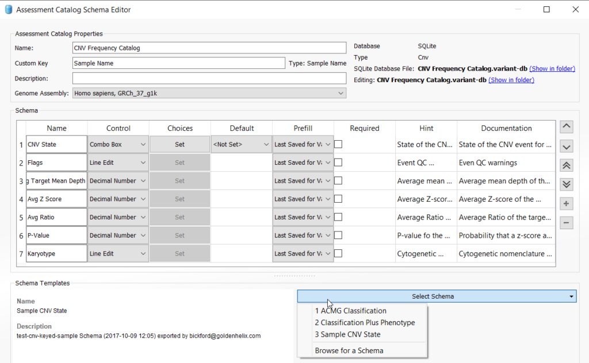Remove a schema field with the minus icon
Viewport: 589px width, 363px height.
pos(566,223)
